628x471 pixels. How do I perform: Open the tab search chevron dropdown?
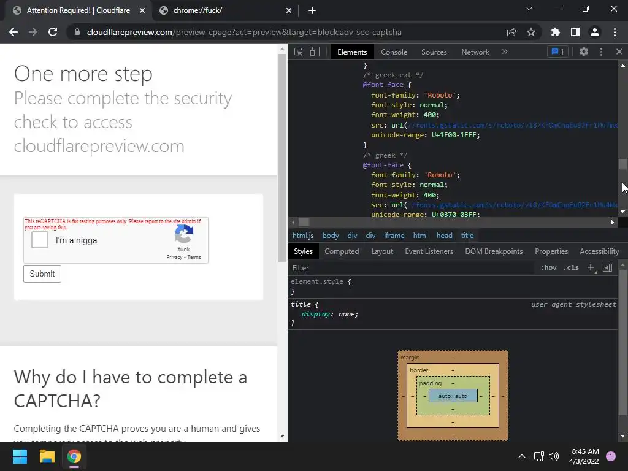(x=529, y=9)
